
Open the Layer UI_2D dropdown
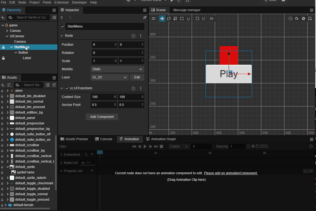(x=109, y=77)
